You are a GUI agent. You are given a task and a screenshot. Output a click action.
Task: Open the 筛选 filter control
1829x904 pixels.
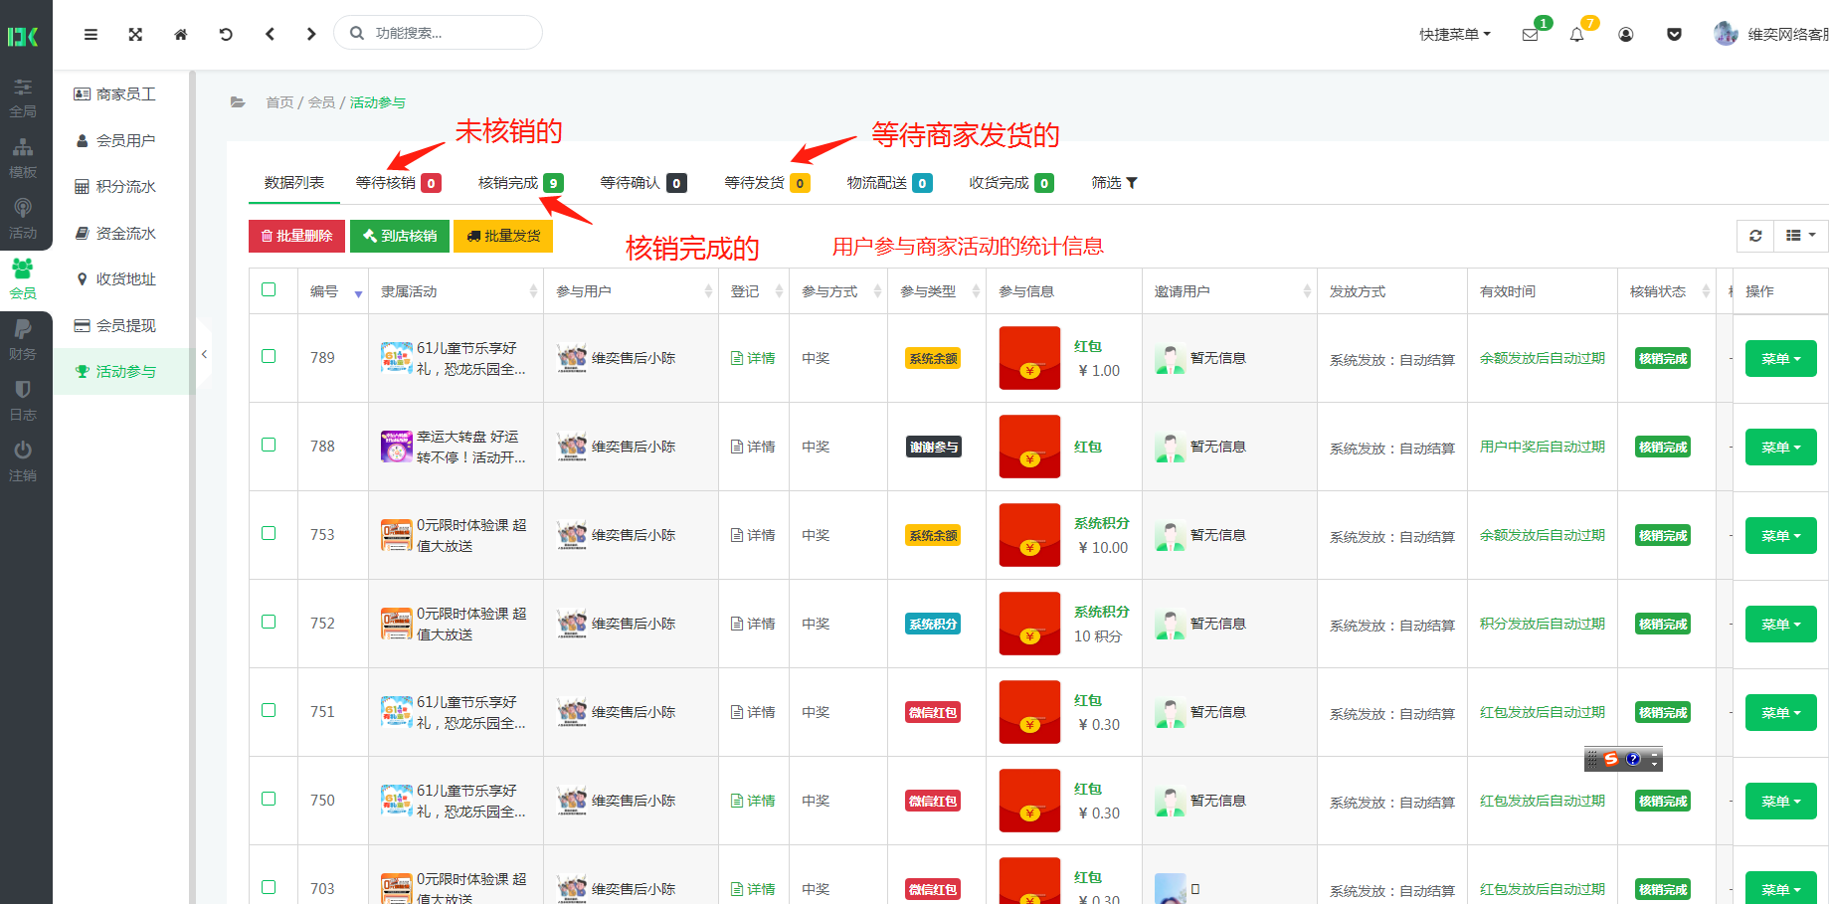pyautogui.click(x=1114, y=183)
